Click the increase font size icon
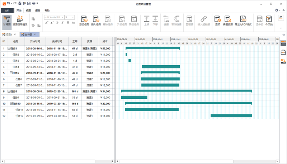The image size is (287, 164). 47,23
